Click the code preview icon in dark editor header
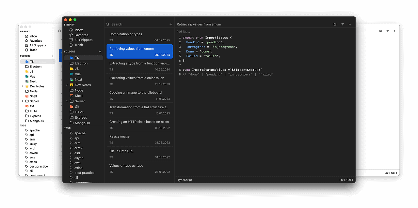 (335, 24)
